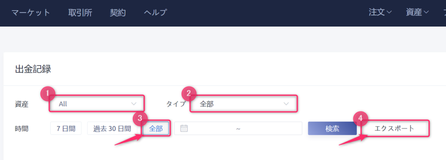Open the タイプ type dropdown
Image resolution: width=446 pixels, height=160 pixels.
coord(244,104)
